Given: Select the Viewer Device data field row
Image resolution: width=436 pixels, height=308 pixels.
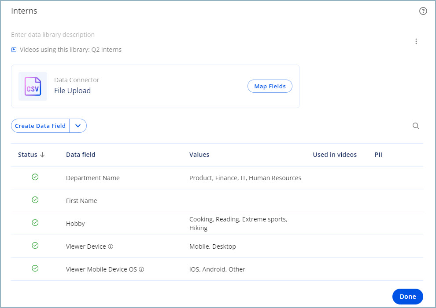Looking at the screenshot, I should pyautogui.click(x=86, y=246).
